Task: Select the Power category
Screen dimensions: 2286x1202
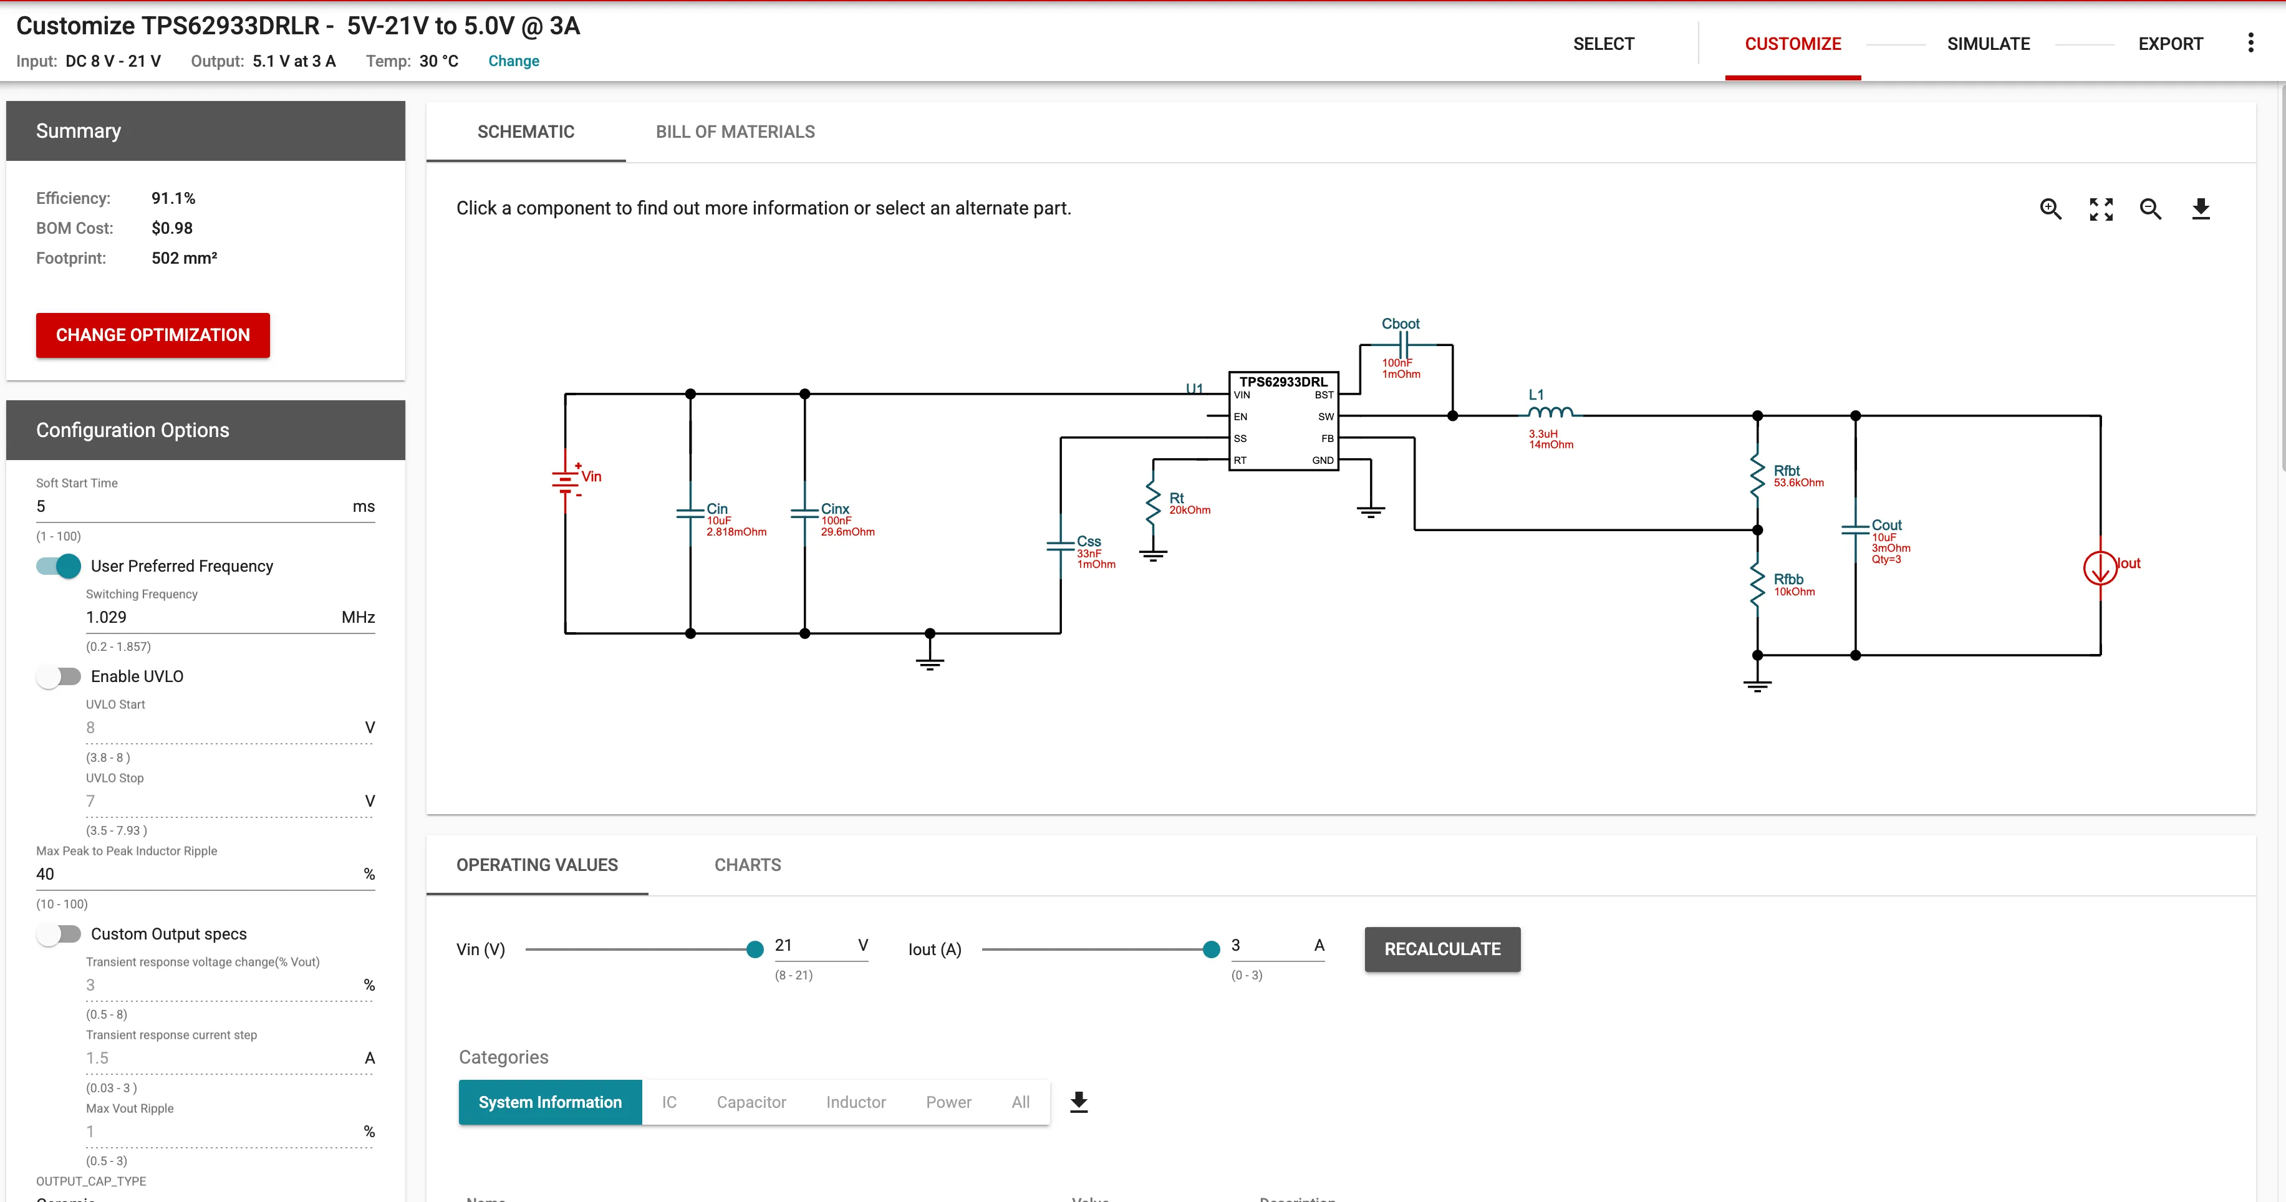Action: point(948,1102)
